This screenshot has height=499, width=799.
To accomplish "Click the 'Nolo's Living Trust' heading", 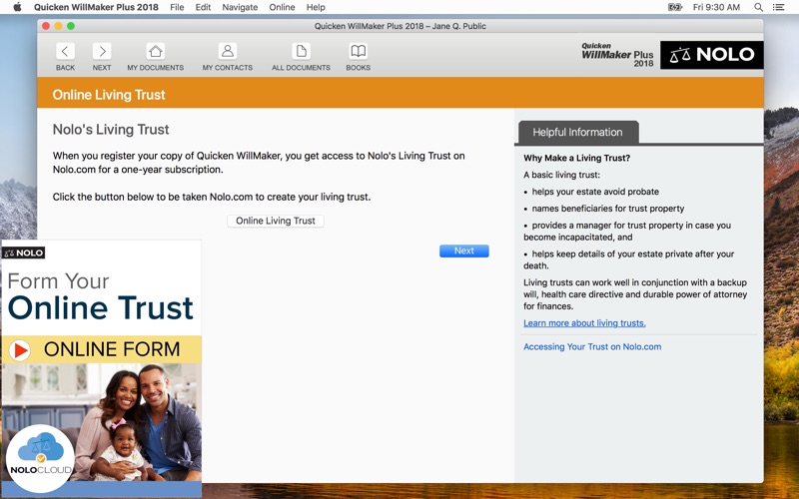I will 111,130.
